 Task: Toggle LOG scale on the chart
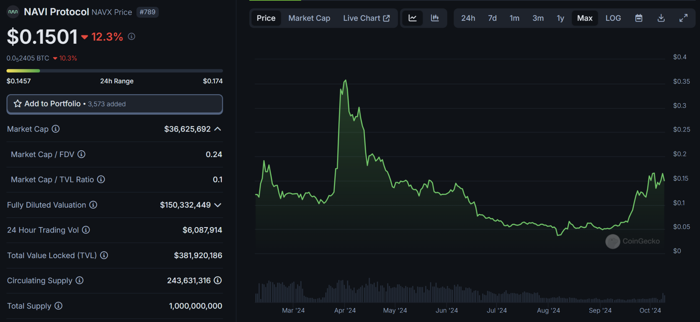tap(613, 18)
